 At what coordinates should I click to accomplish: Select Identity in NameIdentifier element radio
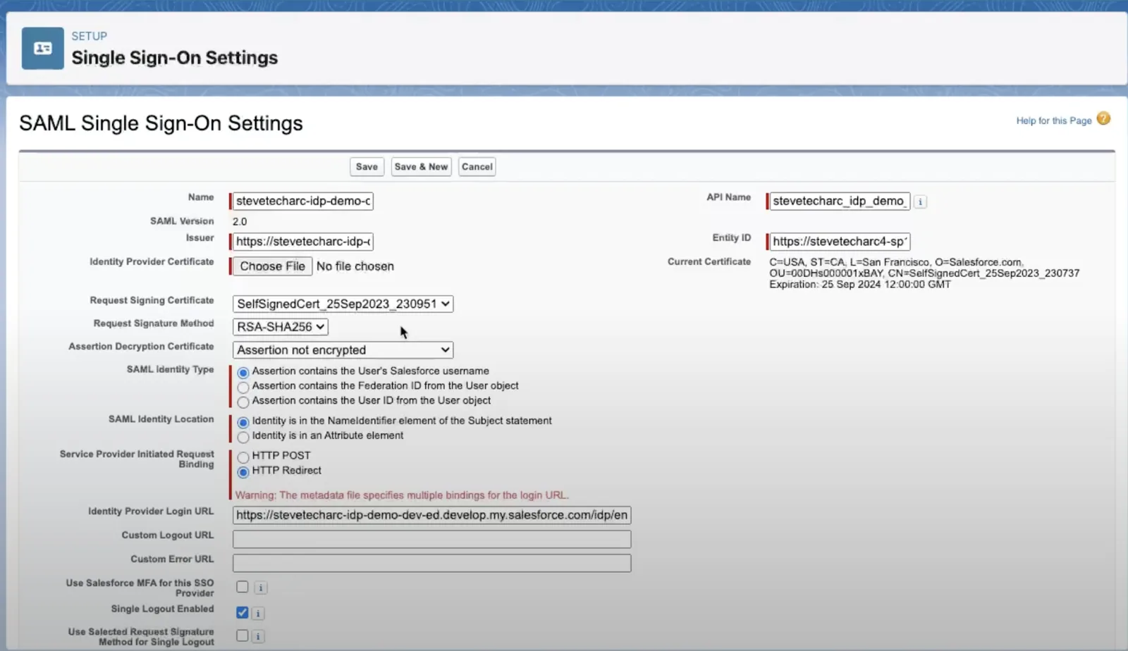tap(243, 423)
